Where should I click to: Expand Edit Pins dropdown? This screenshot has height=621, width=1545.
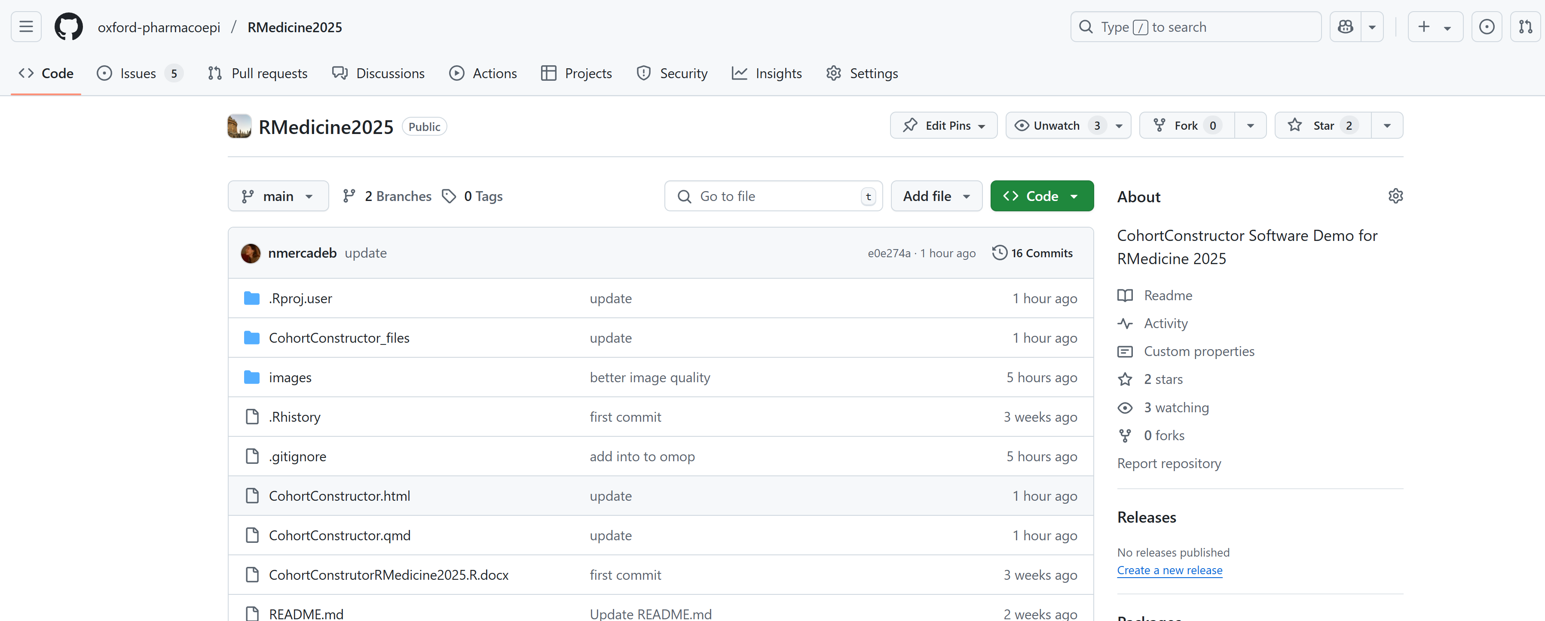pos(943,125)
